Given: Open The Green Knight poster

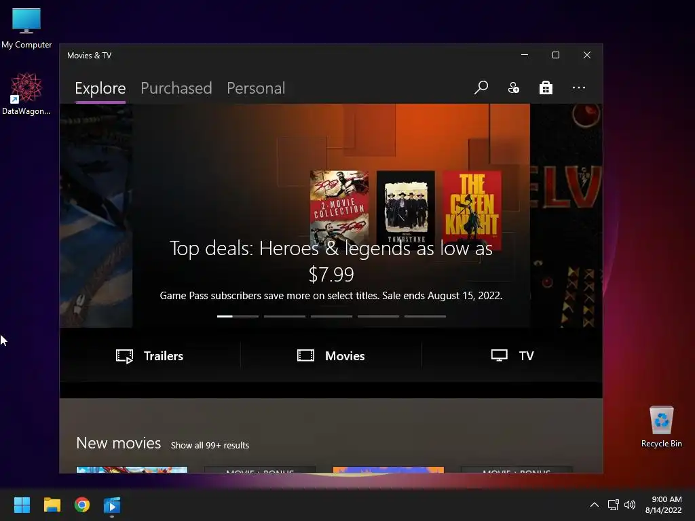Looking at the screenshot, I should (472, 209).
